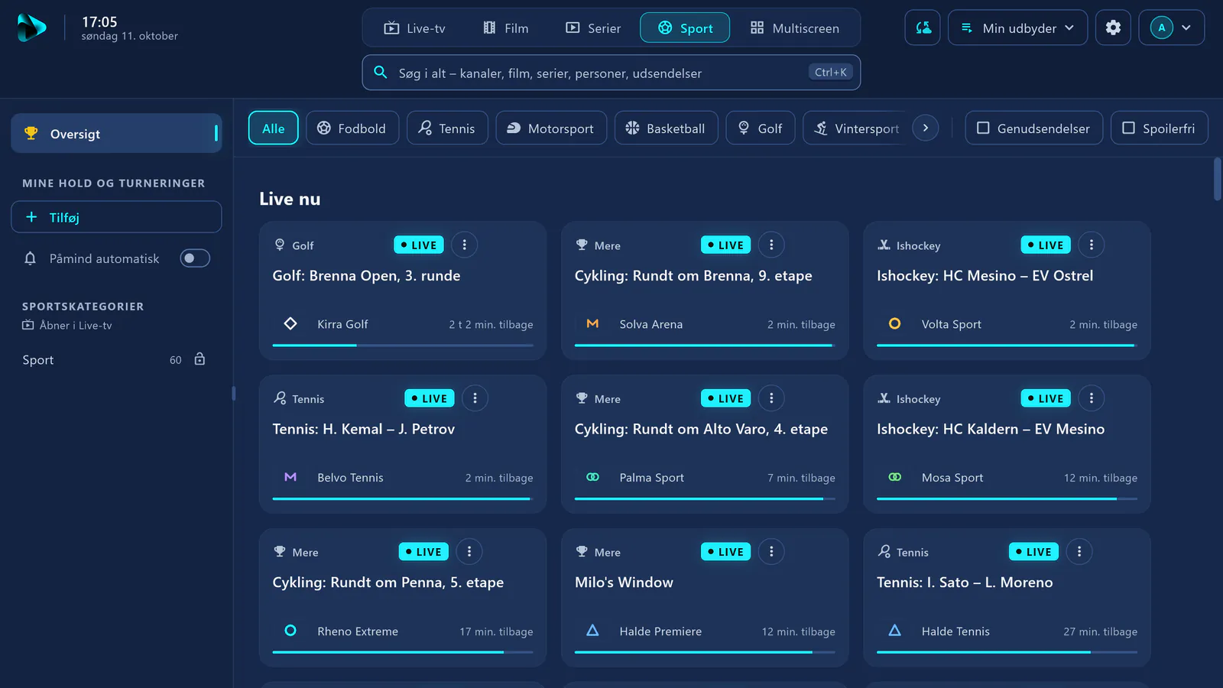Open the switch-profile icon beside Min udbyder
Screen dimensions: 1223x688
click(x=923, y=28)
